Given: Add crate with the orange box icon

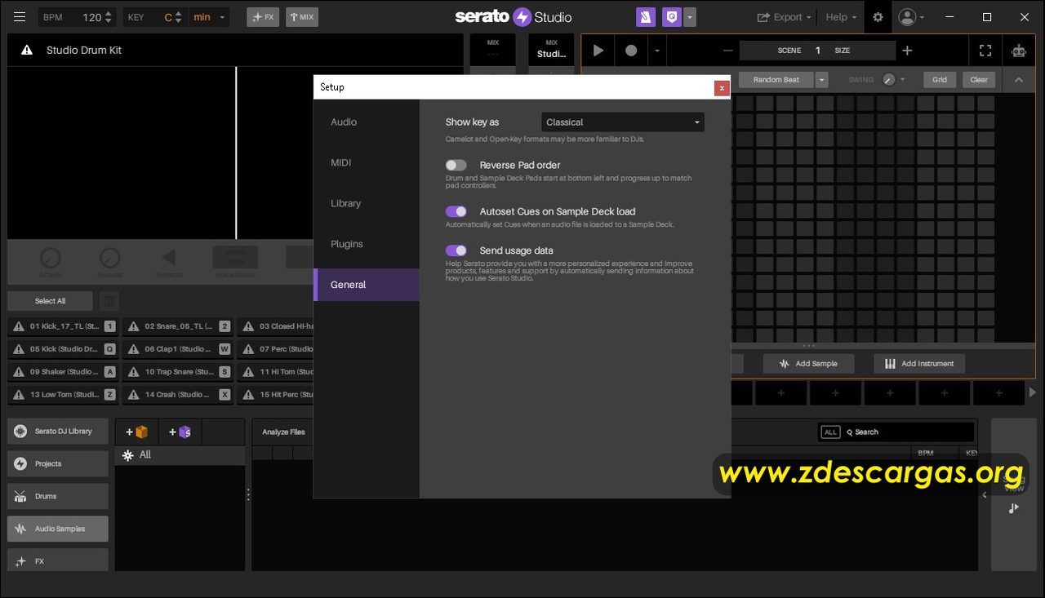Looking at the screenshot, I should (137, 432).
